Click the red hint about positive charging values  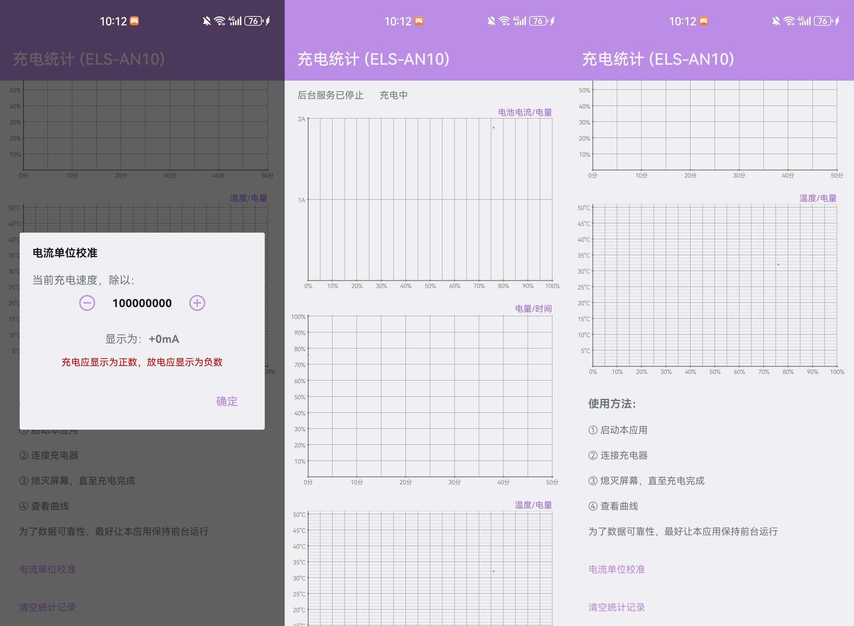coord(142,362)
